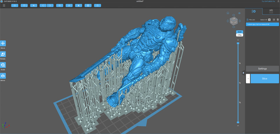
Task: Click the last toolbar button after dig hole
Action: tap(98, 6)
